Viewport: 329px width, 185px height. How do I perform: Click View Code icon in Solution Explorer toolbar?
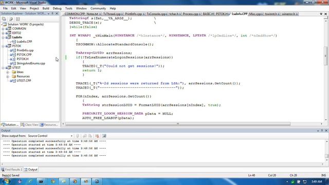pyautogui.click(x=17, y=19)
